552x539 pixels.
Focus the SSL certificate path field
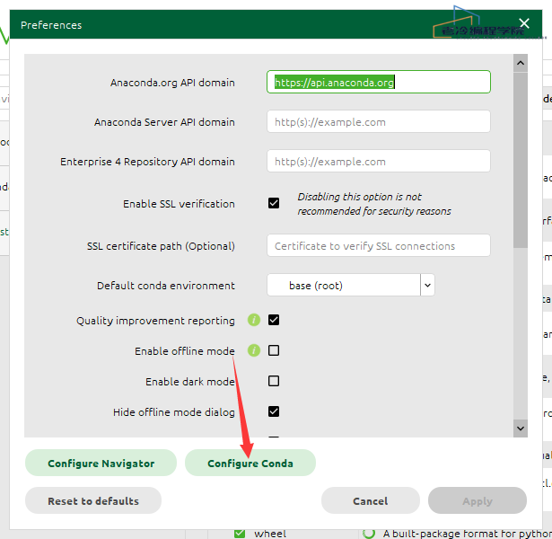pos(379,245)
